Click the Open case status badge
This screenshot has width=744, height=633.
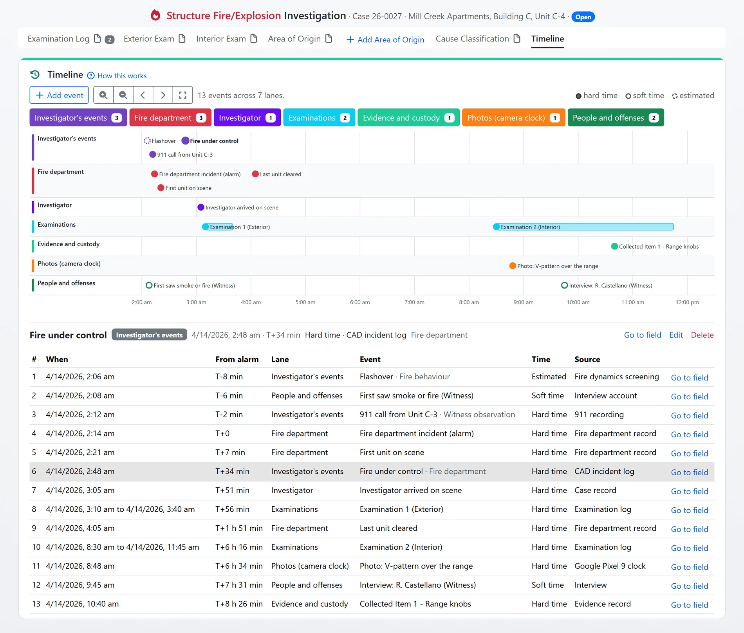(x=583, y=17)
